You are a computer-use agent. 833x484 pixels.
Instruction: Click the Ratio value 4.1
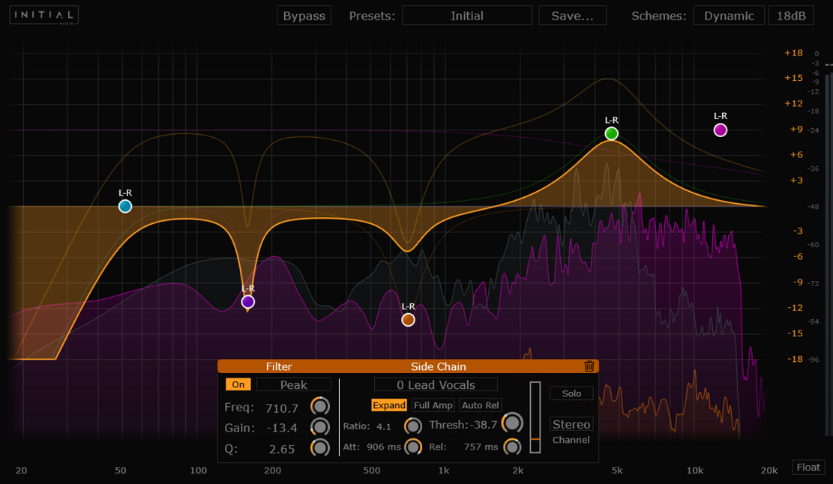(384, 426)
